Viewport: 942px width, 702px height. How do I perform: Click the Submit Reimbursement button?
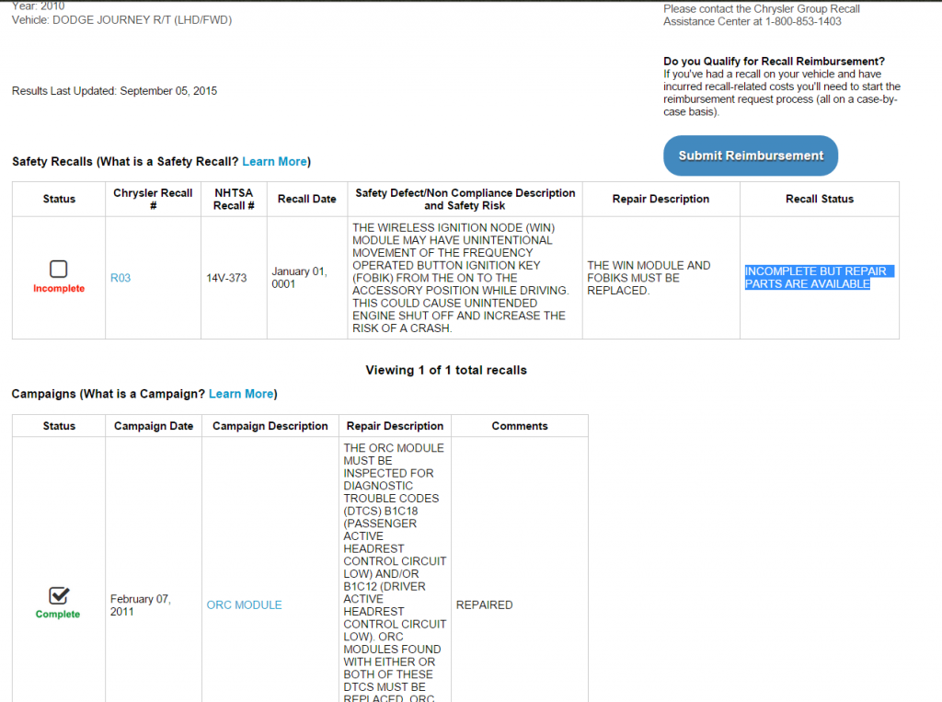coord(751,155)
